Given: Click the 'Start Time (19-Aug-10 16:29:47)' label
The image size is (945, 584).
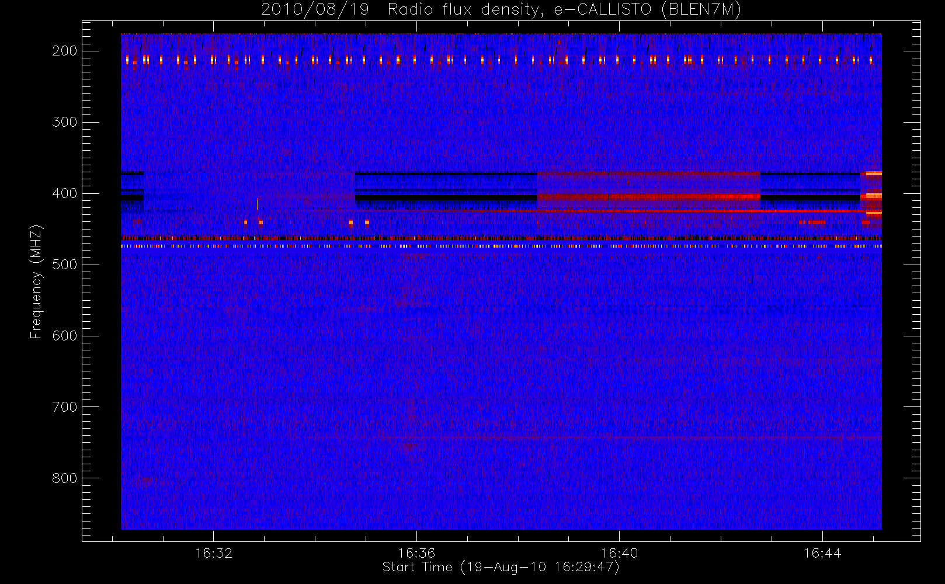Looking at the screenshot, I should coord(501,567).
